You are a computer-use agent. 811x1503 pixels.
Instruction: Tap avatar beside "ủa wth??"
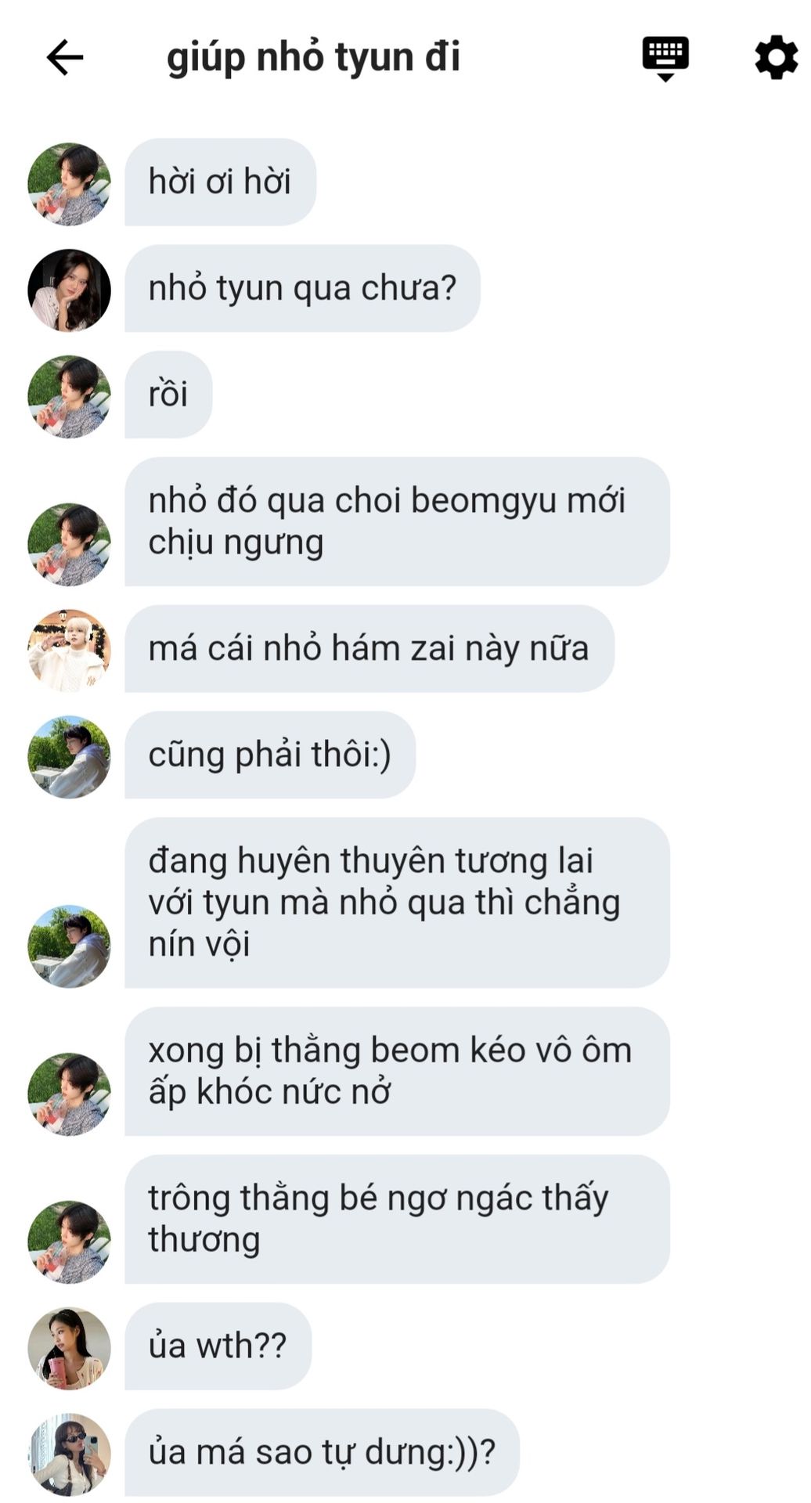point(69,1348)
